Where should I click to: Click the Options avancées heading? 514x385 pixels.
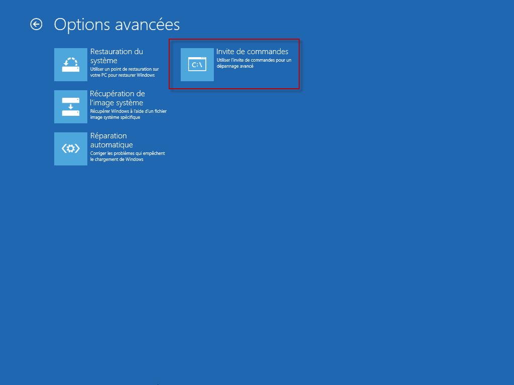[x=117, y=25]
